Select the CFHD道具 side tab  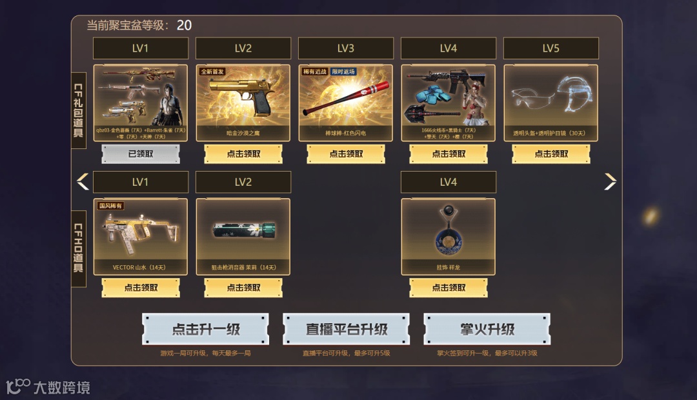click(x=79, y=248)
